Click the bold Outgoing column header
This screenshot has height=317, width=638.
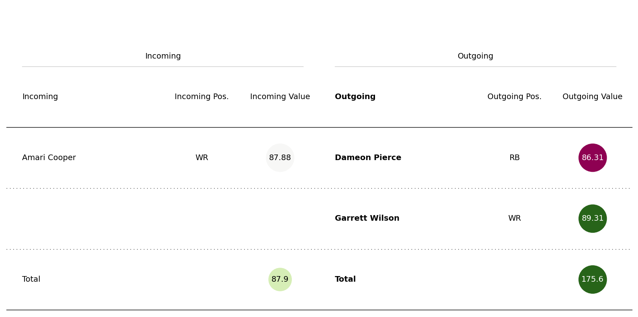coord(355,97)
